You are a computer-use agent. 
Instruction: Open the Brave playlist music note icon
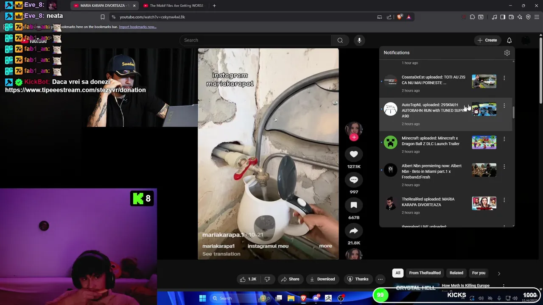pos(494,17)
